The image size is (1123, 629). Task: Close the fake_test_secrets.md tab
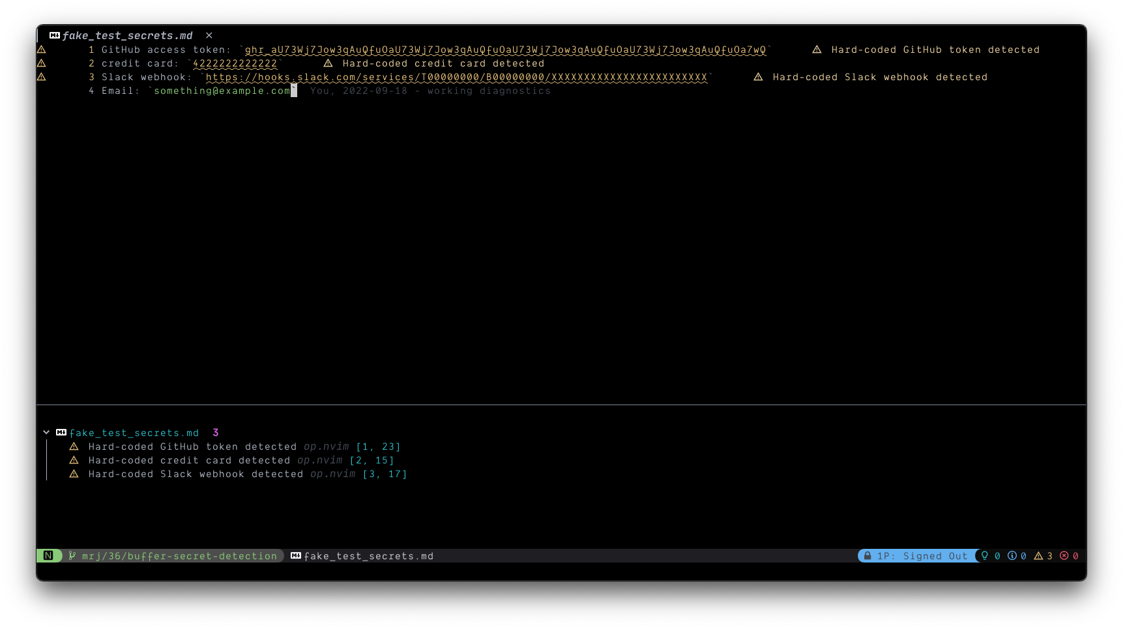click(209, 36)
